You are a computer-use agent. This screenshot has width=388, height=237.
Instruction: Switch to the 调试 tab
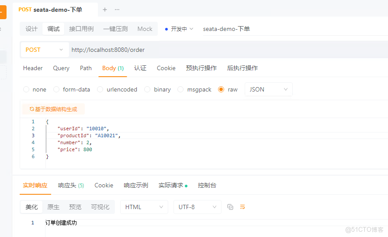[x=53, y=29]
